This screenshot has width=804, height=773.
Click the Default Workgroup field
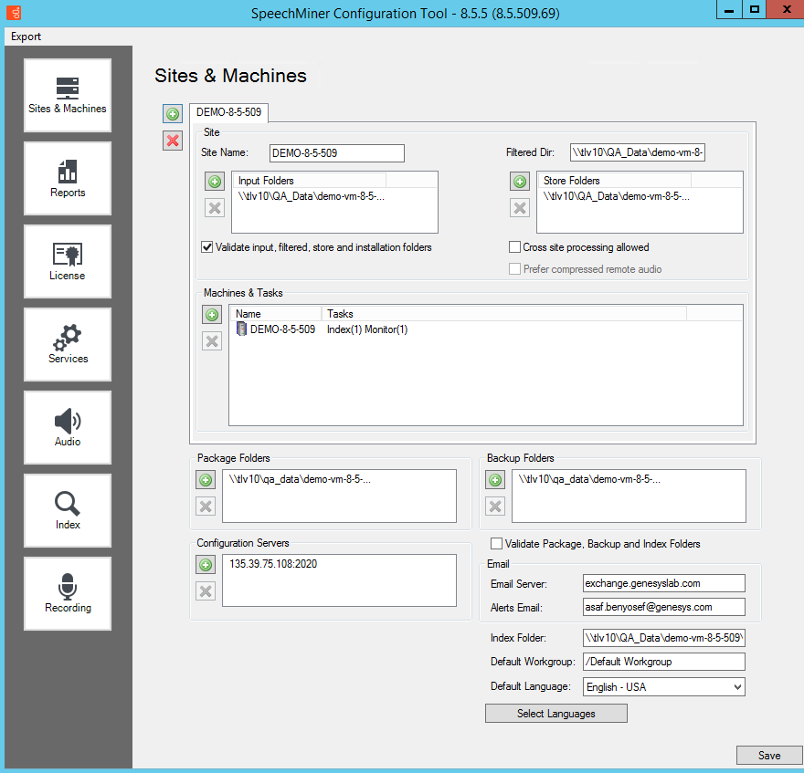pyautogui.click(x=664, y=662)
